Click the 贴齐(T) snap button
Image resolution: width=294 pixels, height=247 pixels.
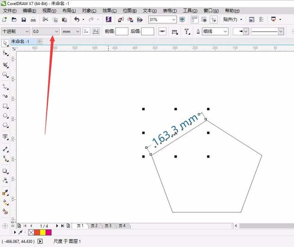click(232, 19)
